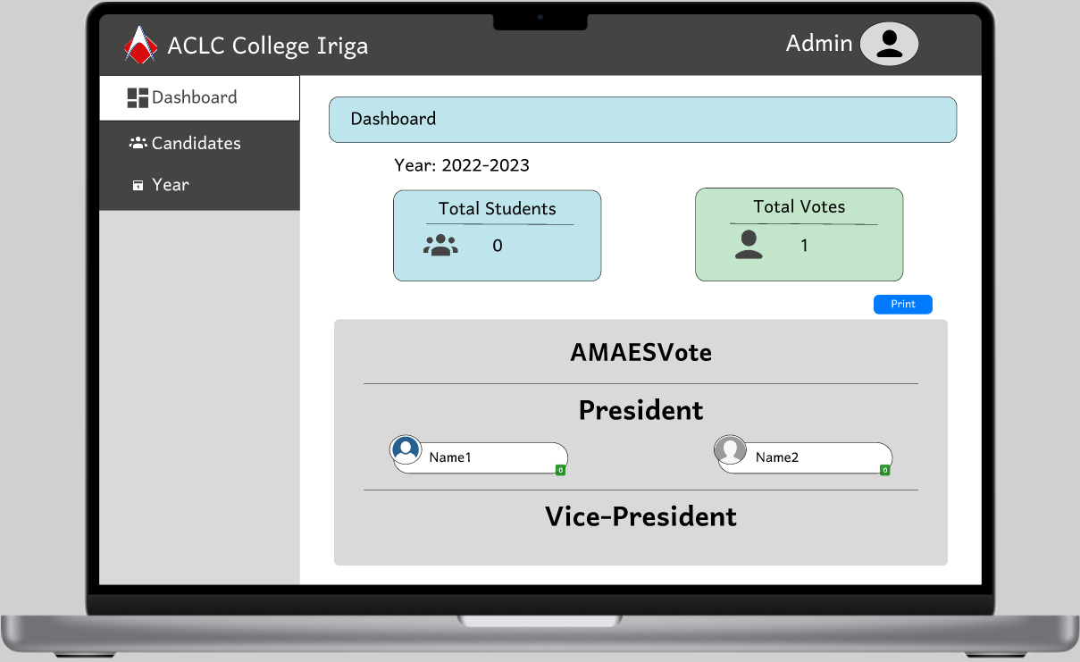Click the Candidates people icon
This screenshot has height=662, width=1080.
138,143
